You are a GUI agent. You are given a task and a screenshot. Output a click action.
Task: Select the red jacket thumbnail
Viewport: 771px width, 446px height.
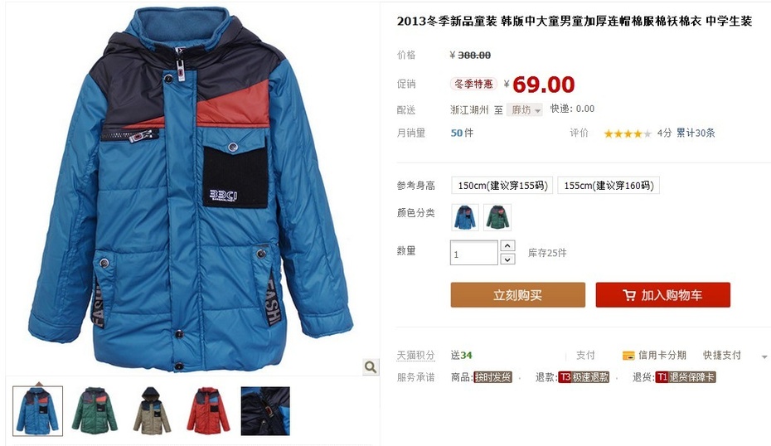[x=208, y=410]
